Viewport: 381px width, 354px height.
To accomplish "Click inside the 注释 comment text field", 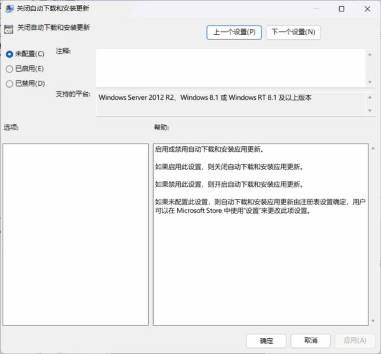I will (230, 68).
